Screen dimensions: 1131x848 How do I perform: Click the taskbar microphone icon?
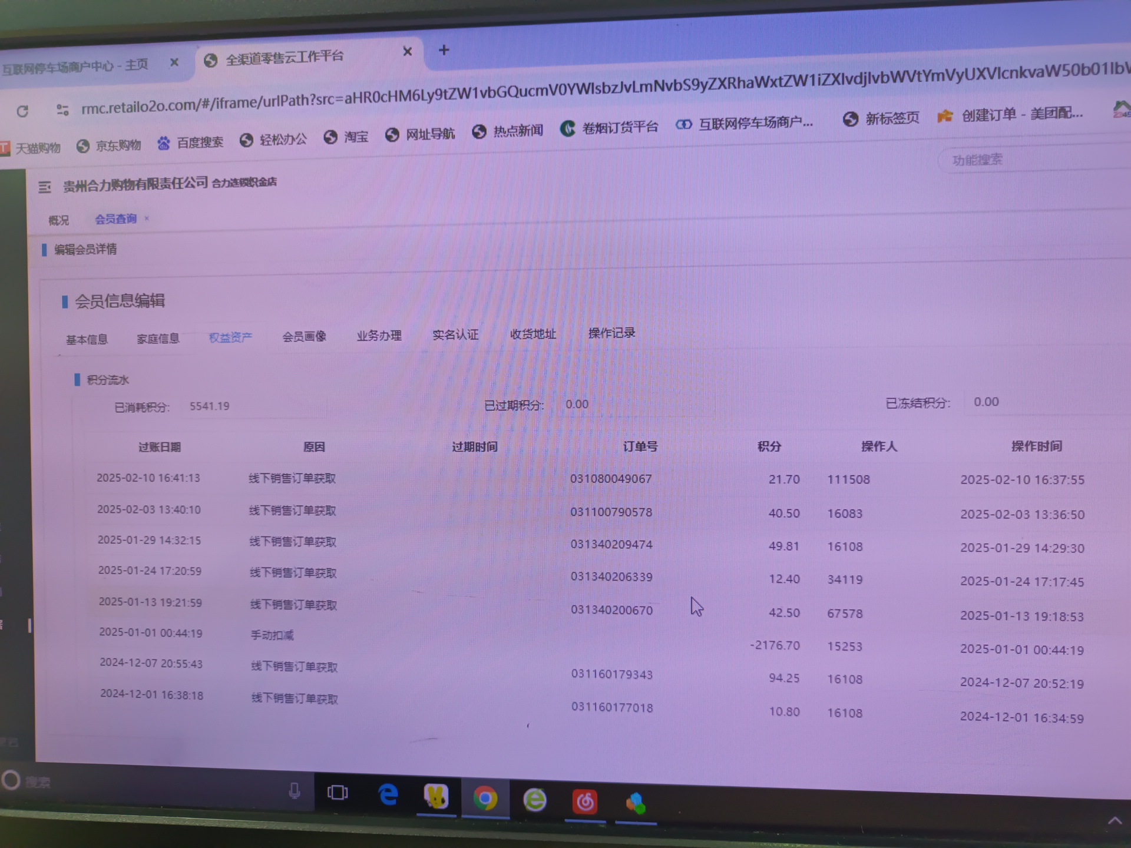tap(295, 790)
